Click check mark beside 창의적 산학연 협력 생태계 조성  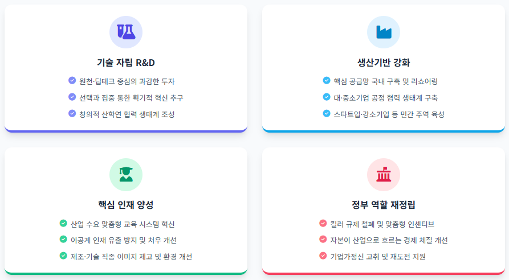(72, 113)
